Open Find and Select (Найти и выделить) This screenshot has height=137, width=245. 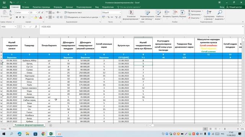[x=220, y=15]
